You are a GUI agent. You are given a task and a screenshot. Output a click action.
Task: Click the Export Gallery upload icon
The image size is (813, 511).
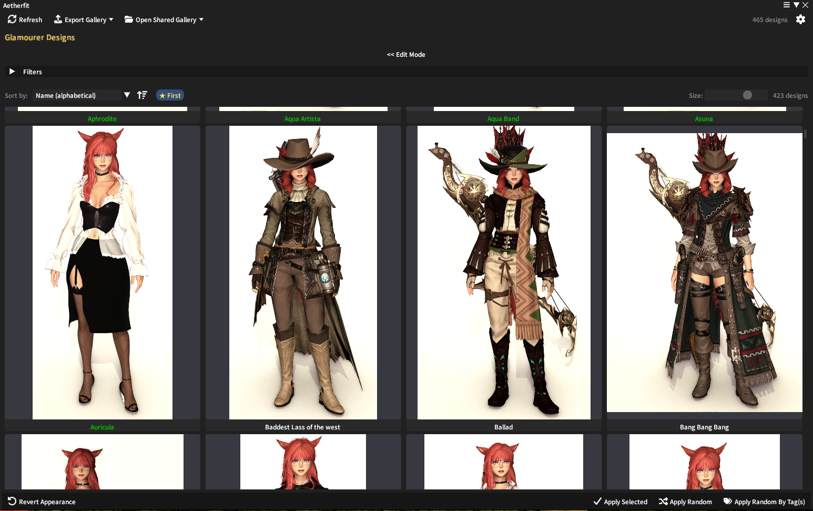(58, 19)
